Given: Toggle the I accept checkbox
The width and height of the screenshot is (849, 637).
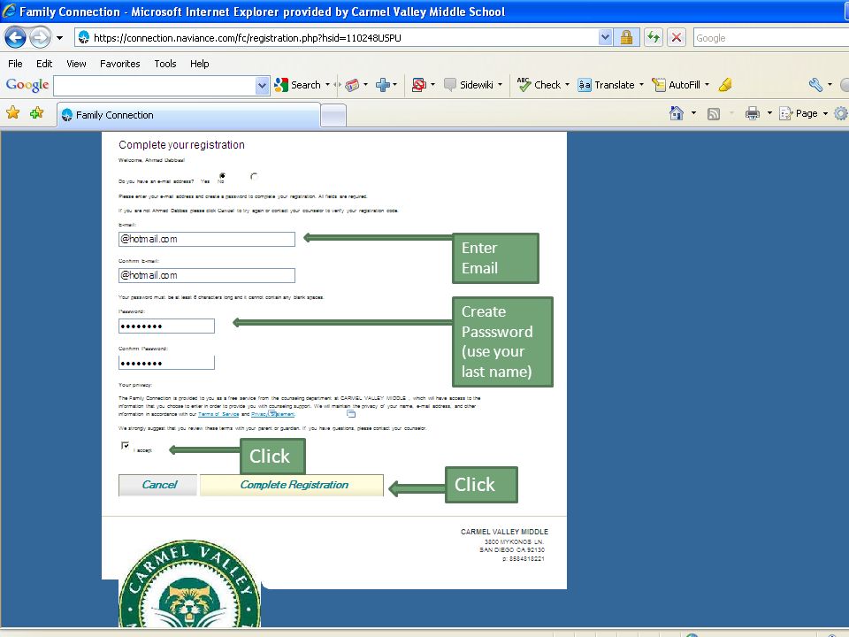Looking at the screenshot, I should pyautogui.click(x=125, y=445).
